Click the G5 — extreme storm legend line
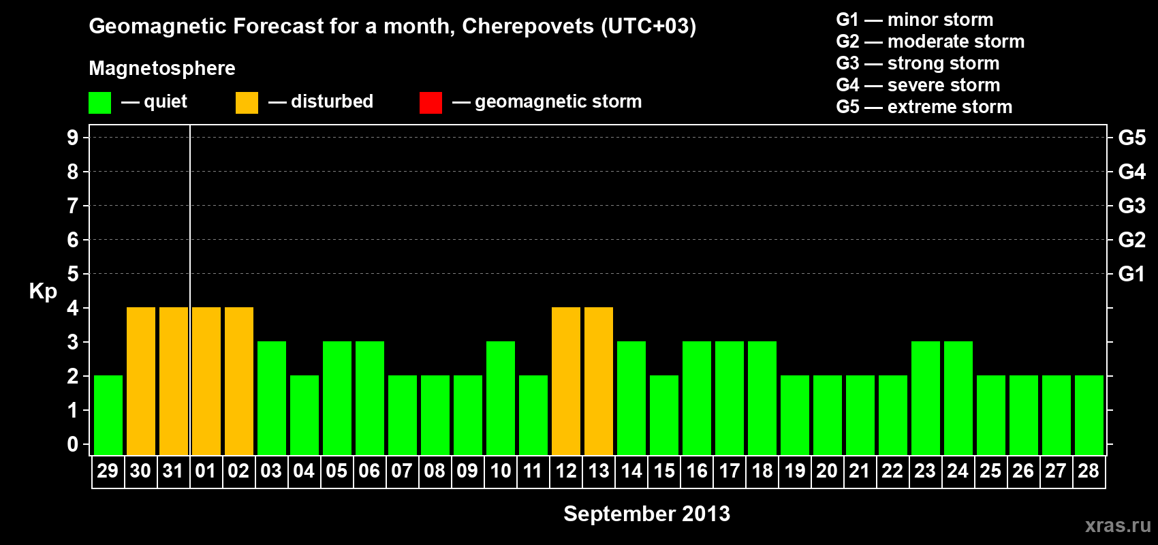This screenshot has width=1158, height=545. click(924, 107)
